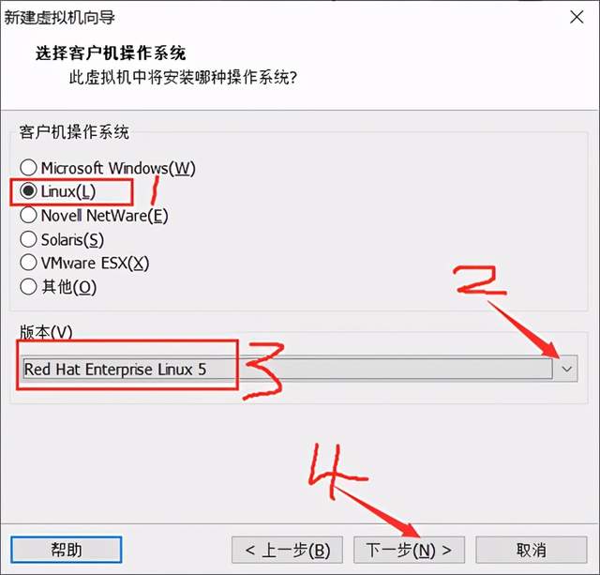
Task: Expand the version dropdown arrow
Action: point(566,369)
